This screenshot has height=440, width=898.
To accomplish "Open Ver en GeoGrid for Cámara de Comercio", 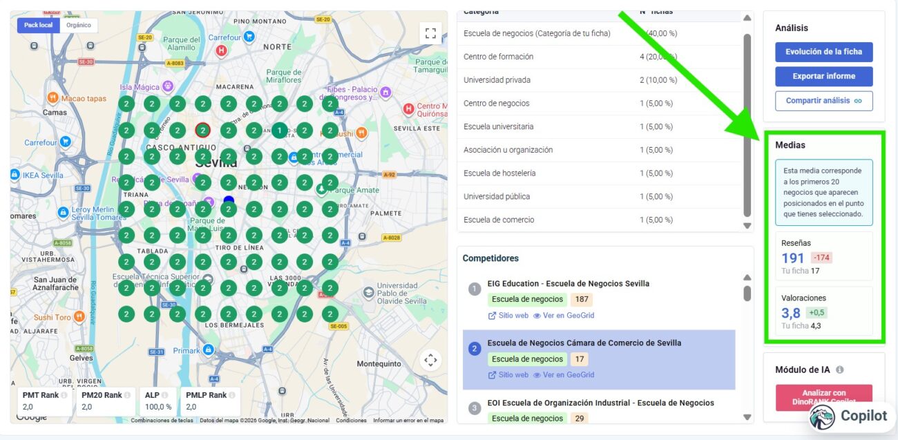I will click(564, 375).
